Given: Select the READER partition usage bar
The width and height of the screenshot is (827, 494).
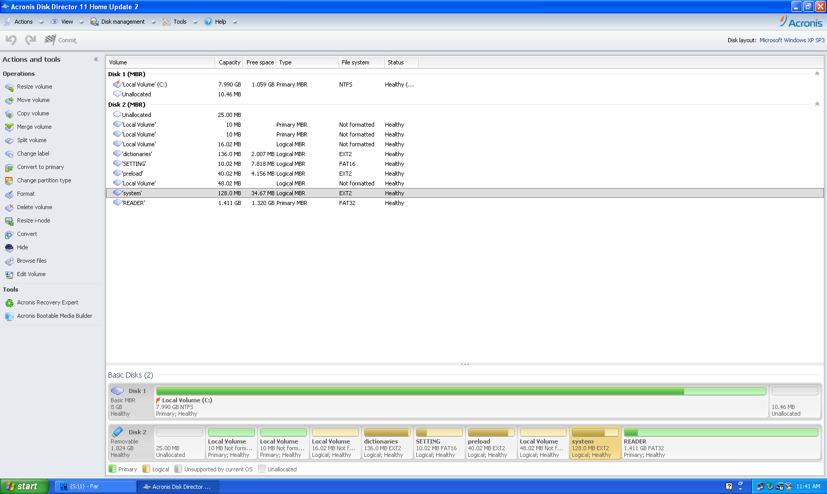Looking at the screenshot, I should click(x=721, y=433).
